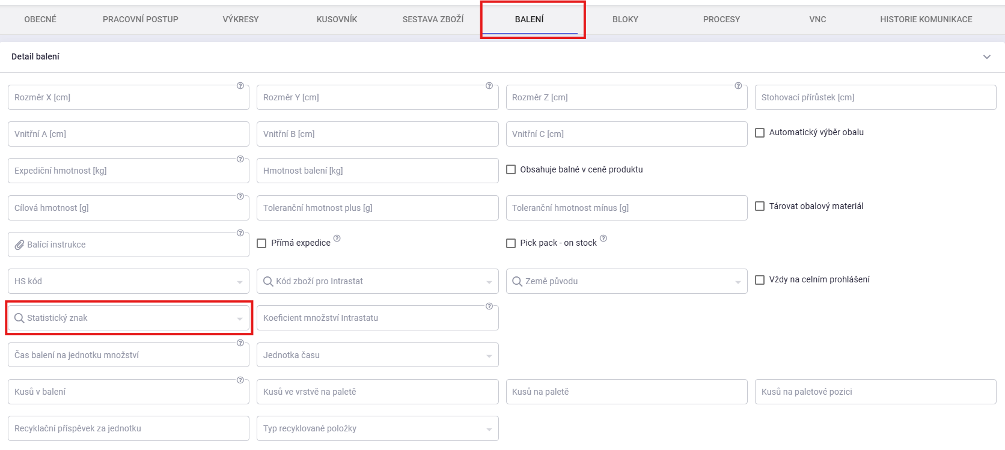
Task: Click help icon on Rozměr Y field
Action: 489,86
